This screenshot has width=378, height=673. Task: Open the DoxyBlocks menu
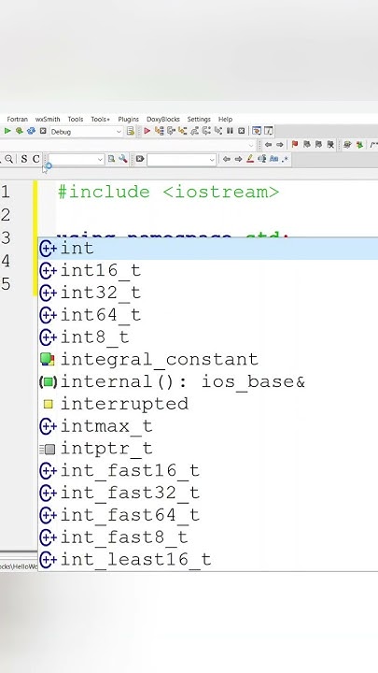(x=162, y=120)
